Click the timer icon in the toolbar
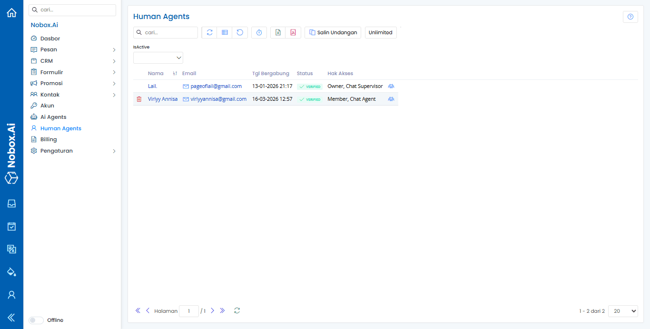Viewport: 650px width, 329px height. (259, 32)
